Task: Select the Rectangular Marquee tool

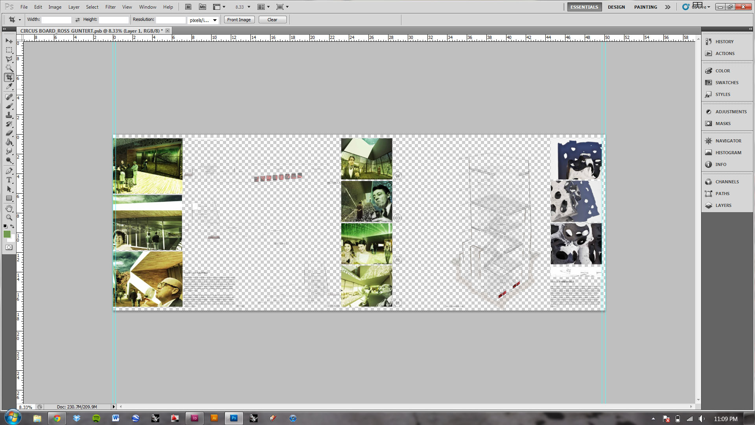Action: 9,50
